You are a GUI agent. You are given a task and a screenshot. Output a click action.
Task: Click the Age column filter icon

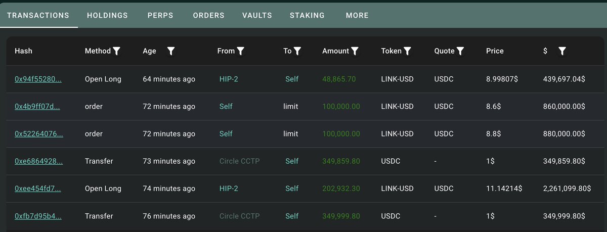point(171,51)
